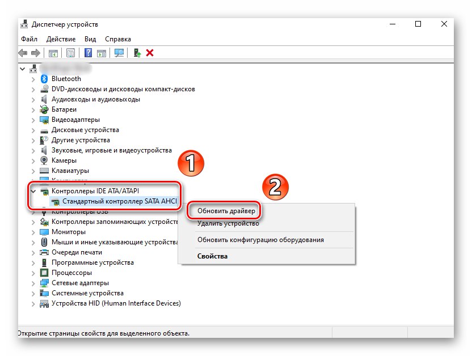472x356 pixels.
Task: Open the Вид menu
Action: [x=90, y=39]
